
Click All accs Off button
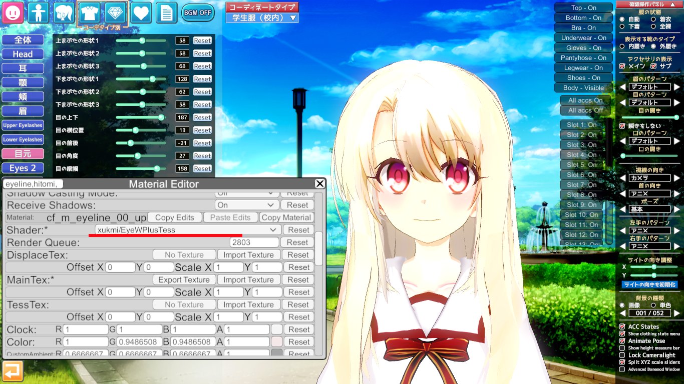585,110
